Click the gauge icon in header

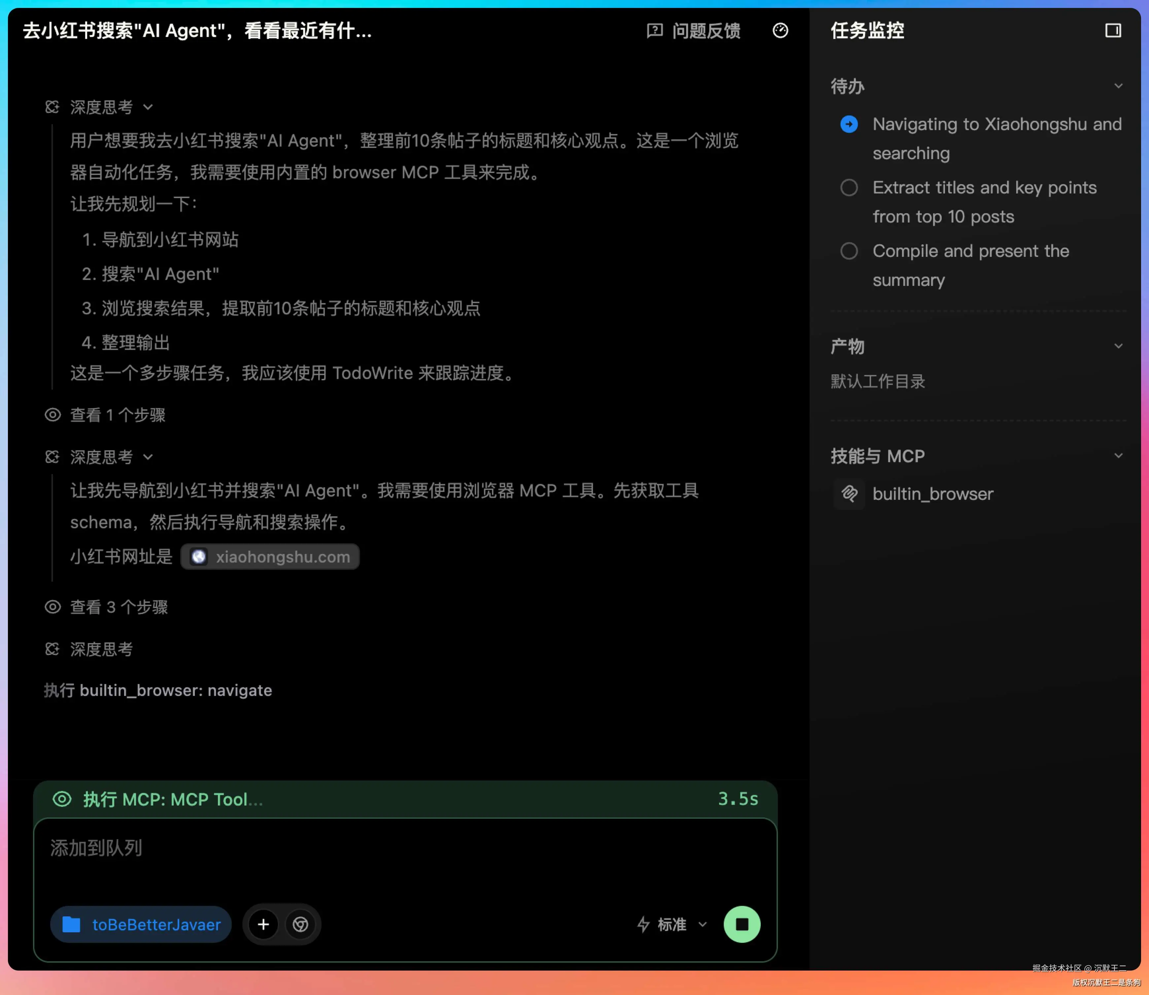780,31
